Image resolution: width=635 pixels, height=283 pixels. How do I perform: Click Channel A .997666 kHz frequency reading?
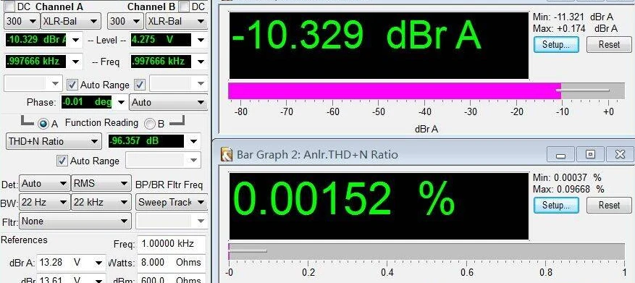coord(36,62)
